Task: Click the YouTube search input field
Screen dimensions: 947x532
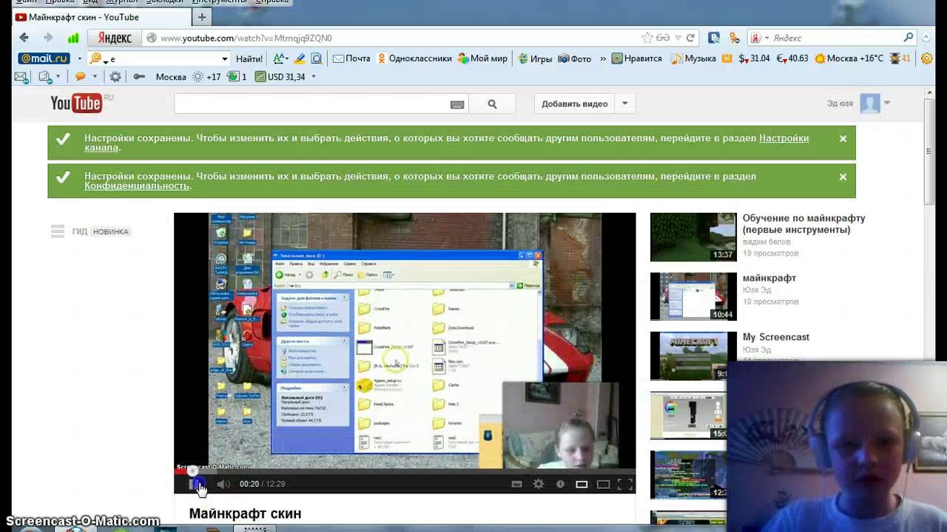Action: click(311, 104)
